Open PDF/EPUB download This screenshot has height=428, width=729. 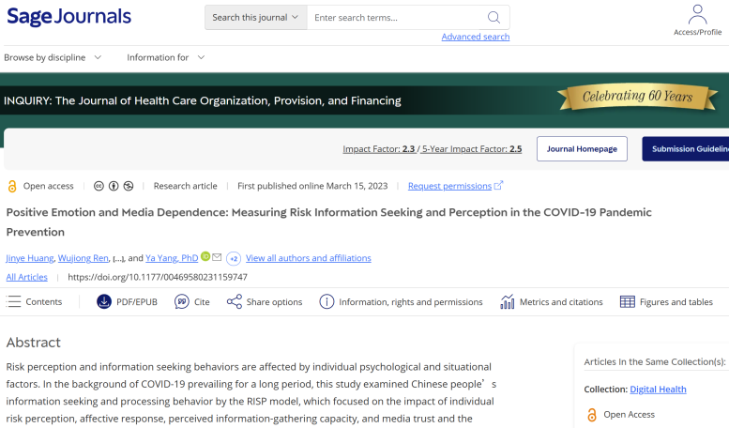127,302
